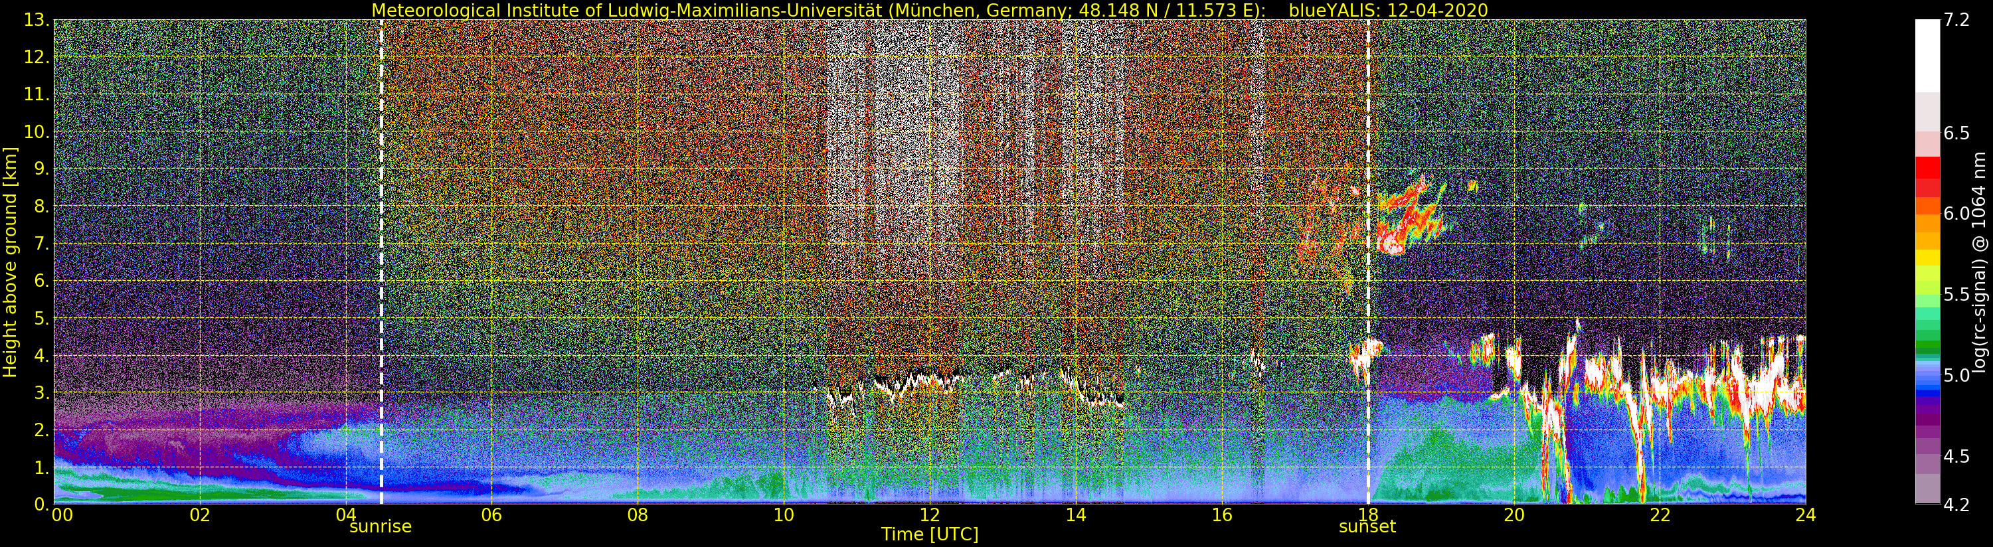Image resolution: width=1993 pixels, height=547 pixels.
Task: Click the 'Time [UTC]' axis label
Action: [929, 534]
